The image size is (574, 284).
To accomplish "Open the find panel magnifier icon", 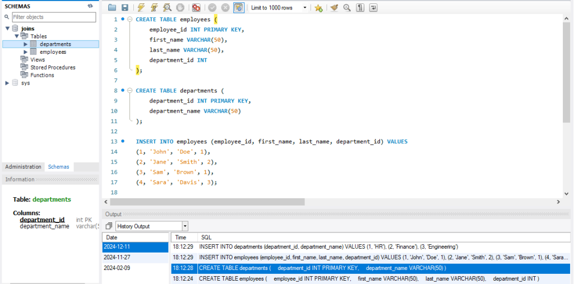I will tap(346, 8).
